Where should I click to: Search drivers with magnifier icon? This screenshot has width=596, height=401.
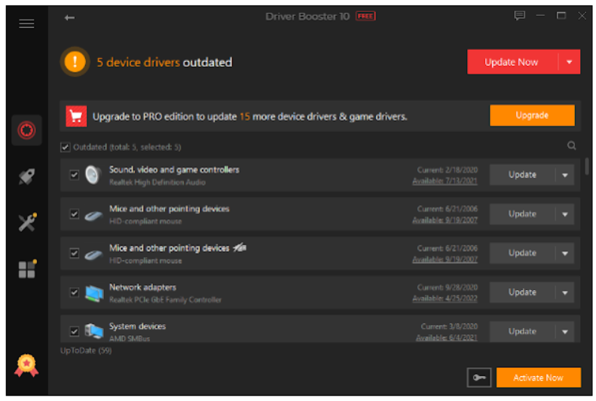pyautogui.click(x=571, y=145)
